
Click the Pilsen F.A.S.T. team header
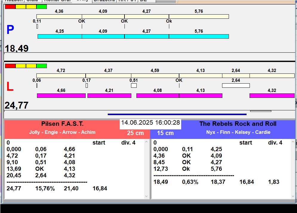pos(62,124)
